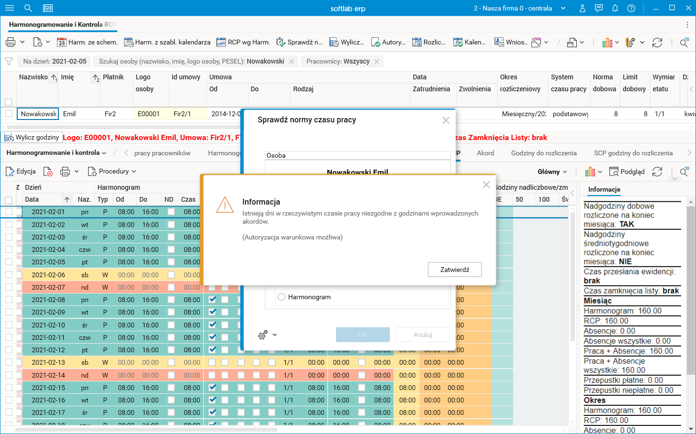This screenshot has height=434, width=696.
Task: Run Harm. ze schem. toolbar action
Action: point(87,42)
